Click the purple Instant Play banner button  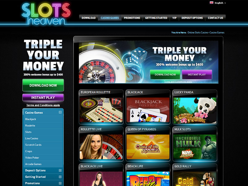(x=197, y=74)
